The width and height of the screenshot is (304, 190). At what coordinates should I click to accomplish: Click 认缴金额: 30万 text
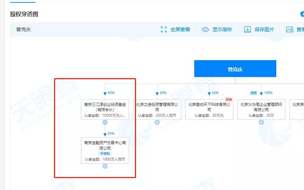coord(261,116)
